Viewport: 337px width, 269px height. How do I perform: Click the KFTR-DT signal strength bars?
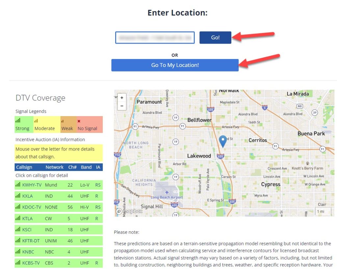pyautogui.click(x=18, y=240)
